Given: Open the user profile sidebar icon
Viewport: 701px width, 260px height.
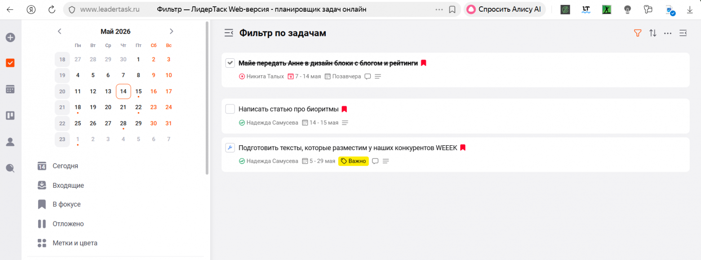Looking at the screenshot, I should (x=10, y=142).
